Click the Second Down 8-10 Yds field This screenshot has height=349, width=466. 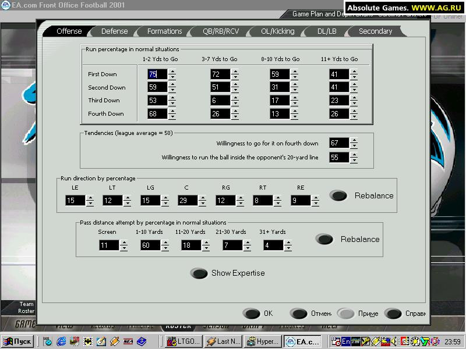pyautogui.click(x=280, y=87)
